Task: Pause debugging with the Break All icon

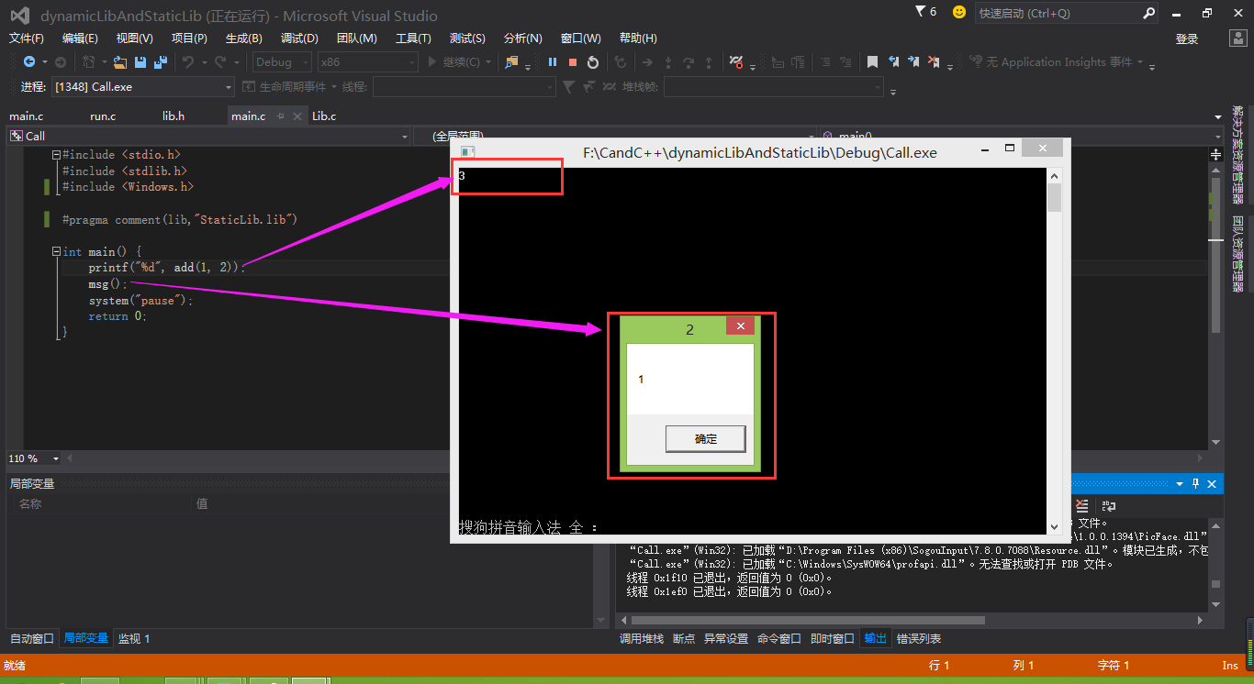Action: pos(553,61)
